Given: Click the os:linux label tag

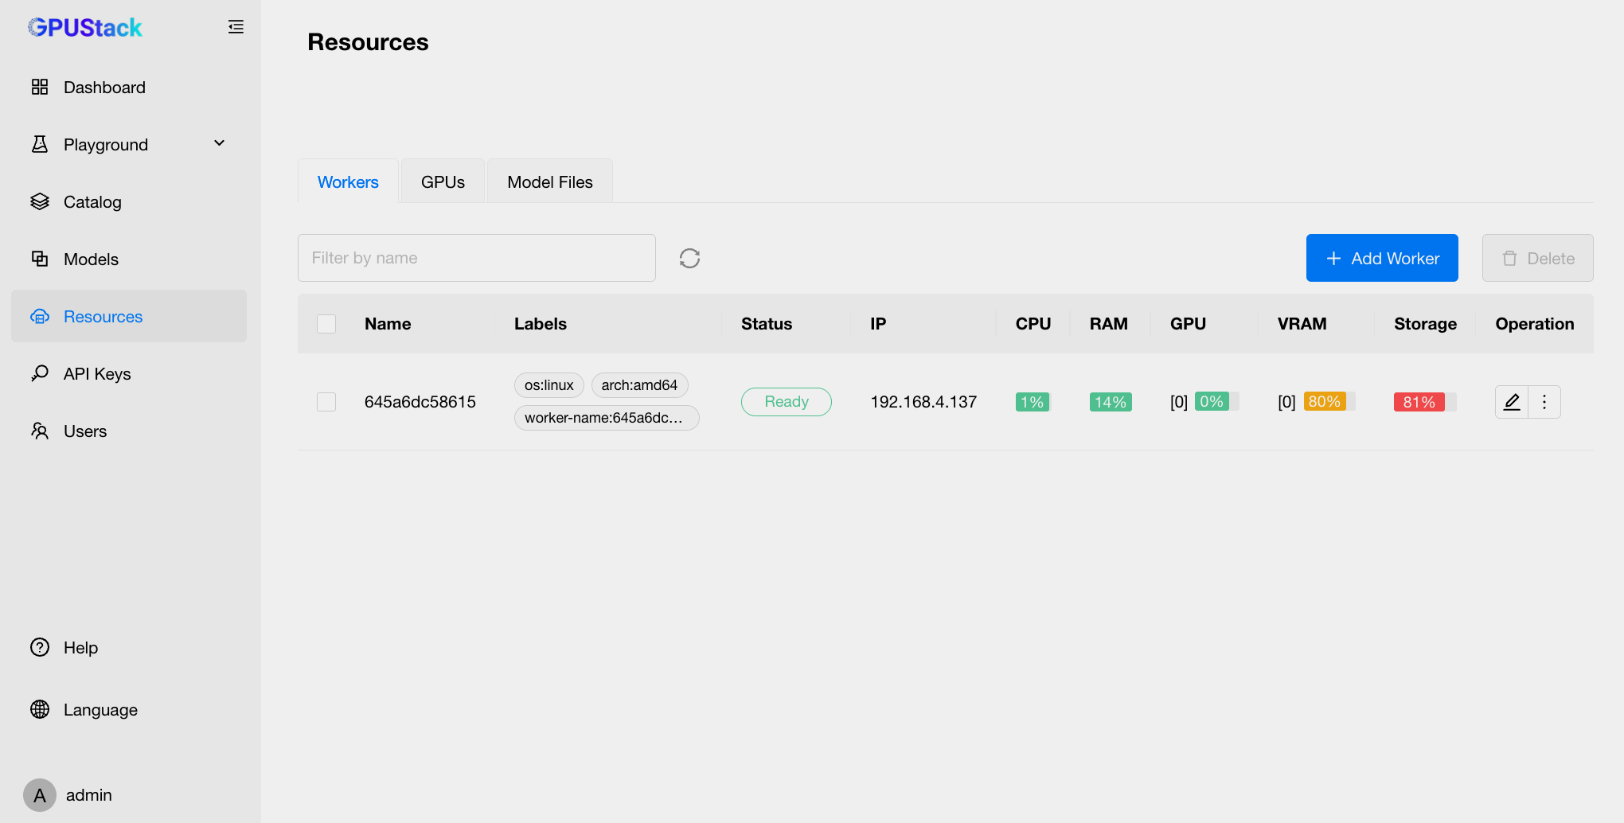Looking at the screenshot, I should [549, 385].
